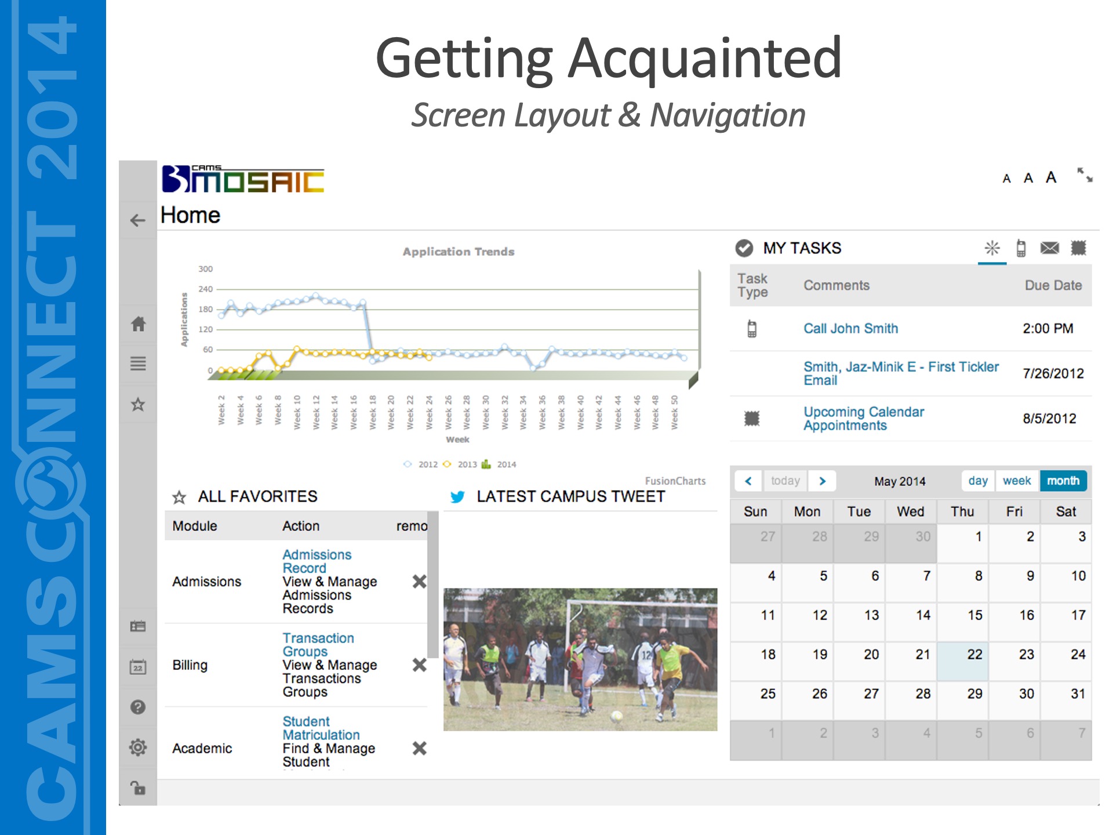Go to previous month in calendar
The width and height of the screenshot is (1113, 835).
click(748, 481)
